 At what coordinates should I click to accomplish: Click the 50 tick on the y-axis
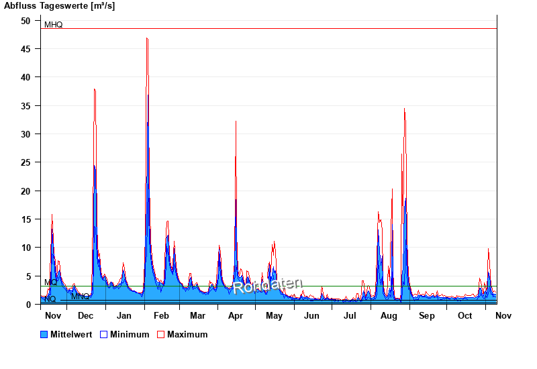pos(26,21)
